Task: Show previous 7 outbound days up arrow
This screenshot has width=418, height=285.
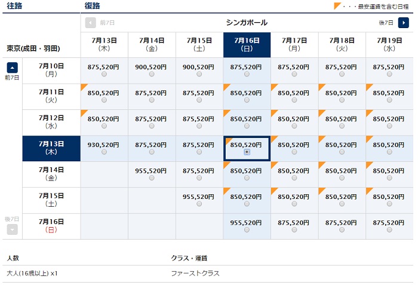Action: pyautogui.click(x=13, y=68)
